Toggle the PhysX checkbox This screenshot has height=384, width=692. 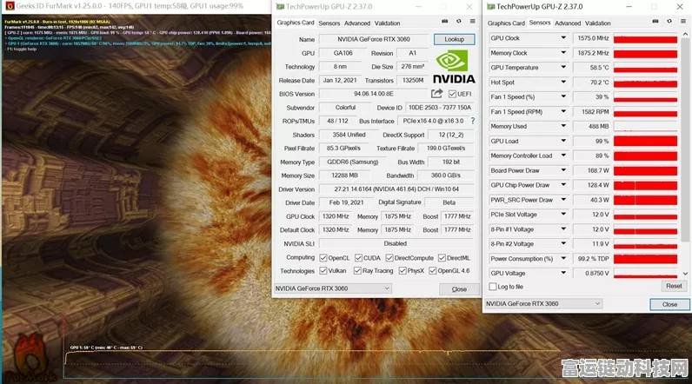click(403, 271)
